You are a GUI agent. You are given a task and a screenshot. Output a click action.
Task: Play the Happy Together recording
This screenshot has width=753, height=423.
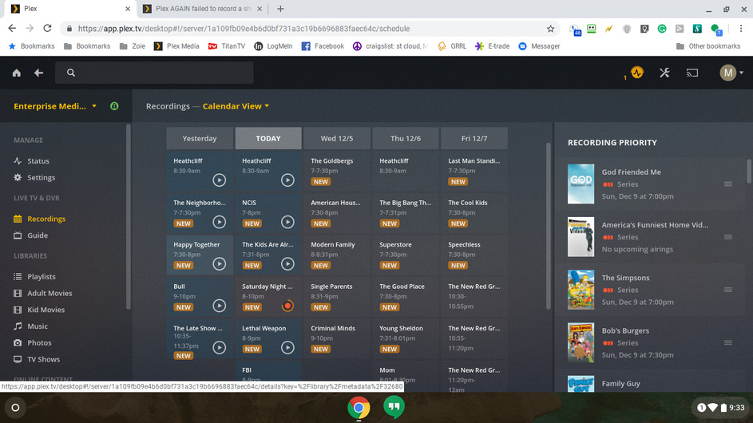point(219,263)
